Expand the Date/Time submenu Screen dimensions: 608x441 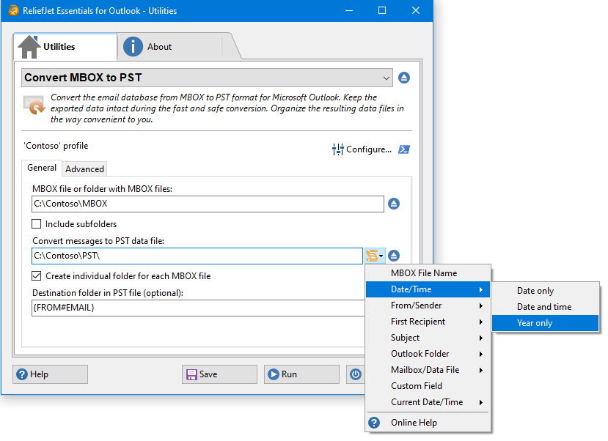[x=428, y=289]
